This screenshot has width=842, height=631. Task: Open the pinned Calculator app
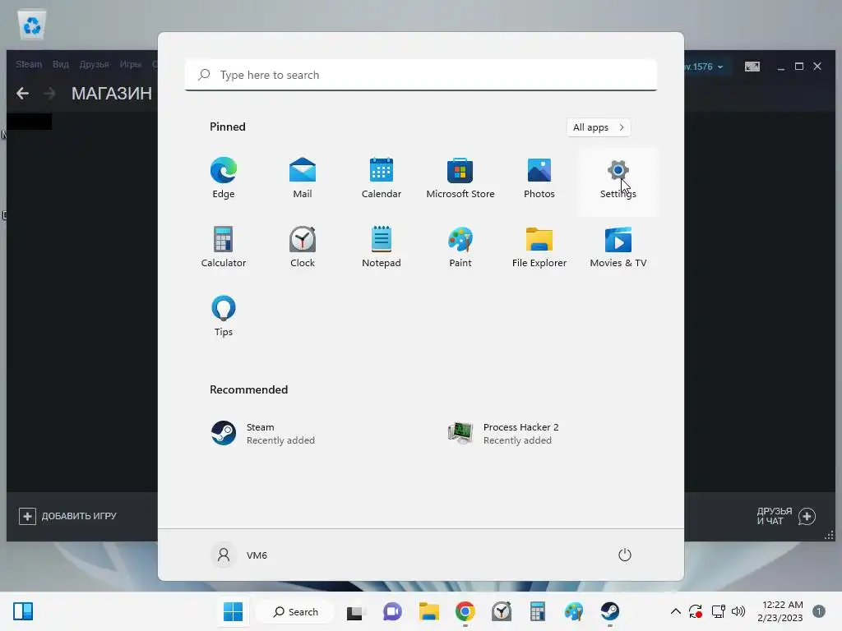224,246
